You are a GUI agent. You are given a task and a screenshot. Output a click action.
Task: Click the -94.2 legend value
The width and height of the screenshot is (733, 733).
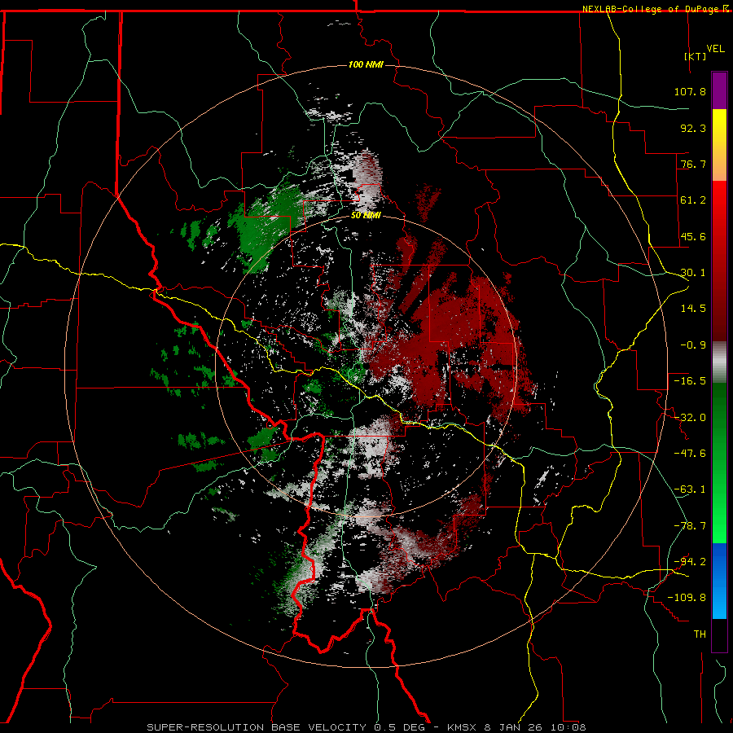690,561
